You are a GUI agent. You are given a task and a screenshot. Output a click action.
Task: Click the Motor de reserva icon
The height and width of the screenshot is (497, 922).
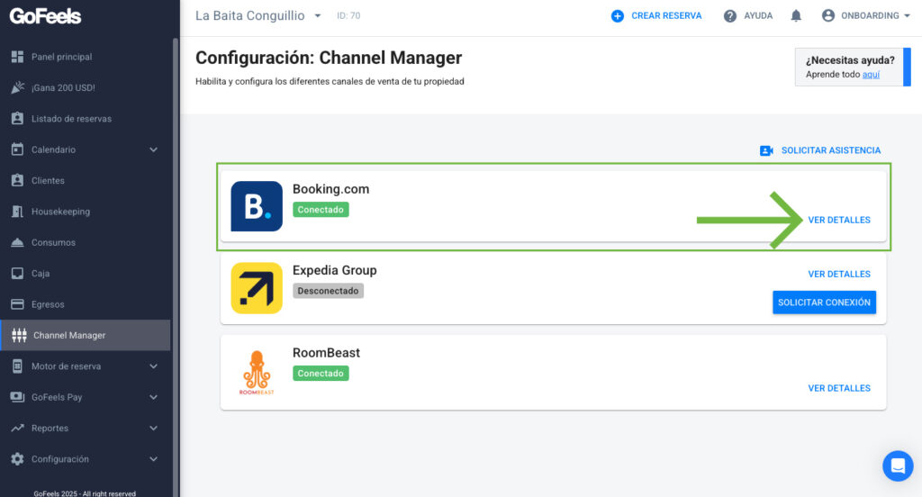(18, 366)
